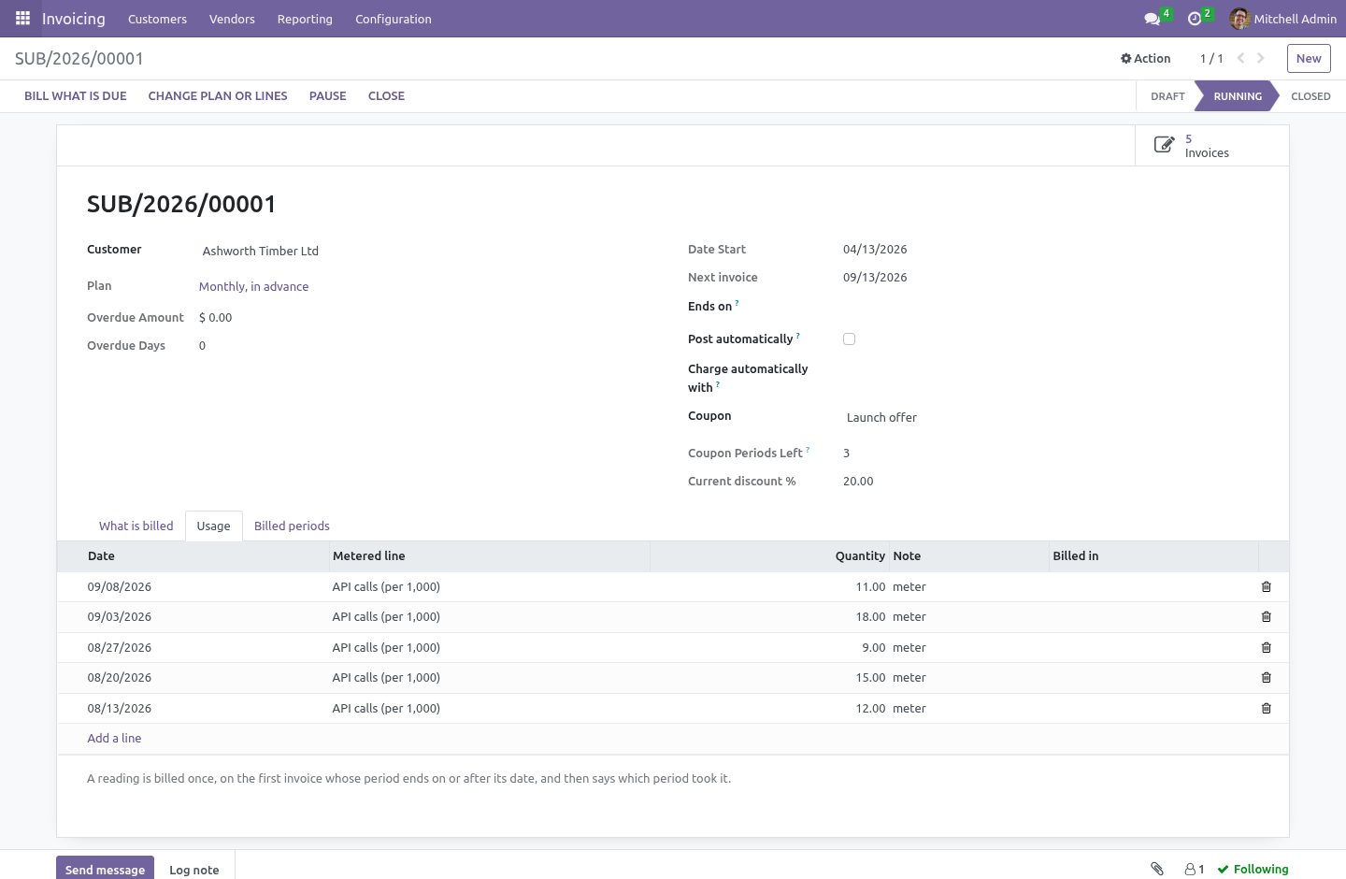Image resolution: width=1346 pixels, height=879 pixels.
Task: Click the Log note button
Action: [194, 869]
